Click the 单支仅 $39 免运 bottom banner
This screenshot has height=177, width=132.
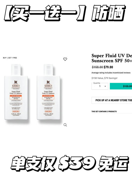(x=70, y=164)
